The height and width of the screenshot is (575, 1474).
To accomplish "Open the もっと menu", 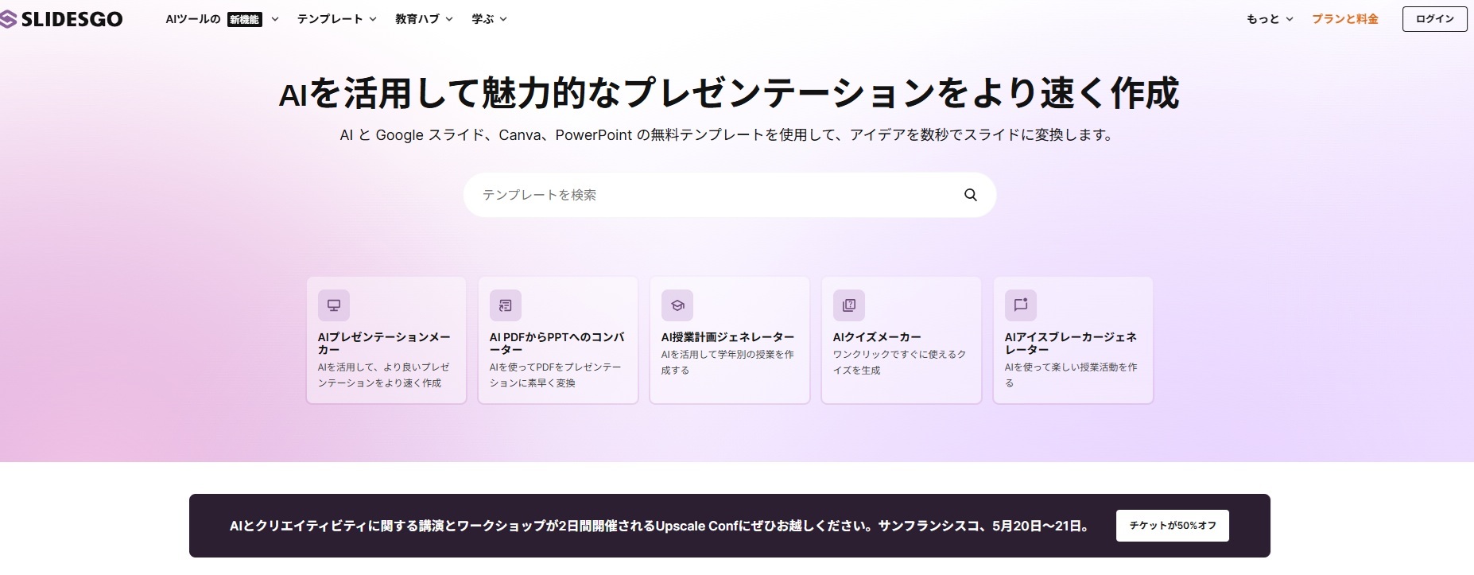I will pyautogui.click(x=1269, y=19).
